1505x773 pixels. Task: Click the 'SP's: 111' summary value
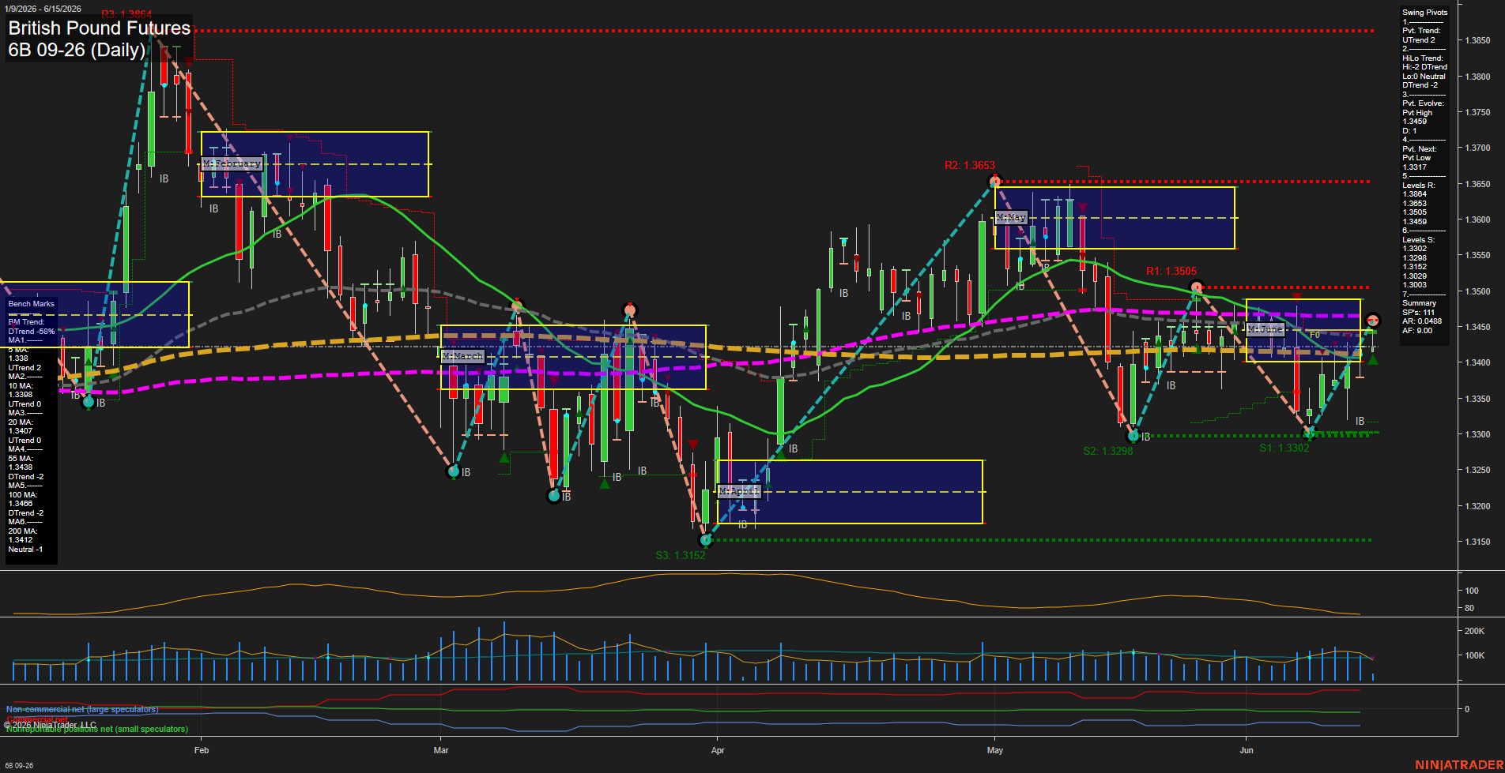[x=1418, y=313]
